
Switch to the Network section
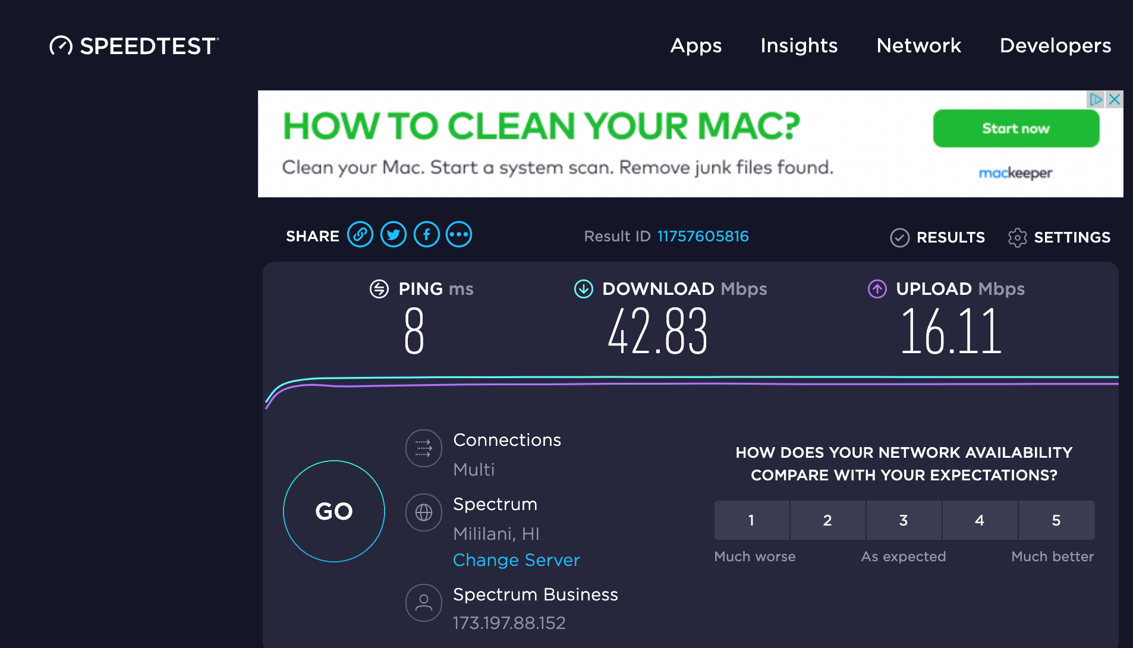coord(918,46)
